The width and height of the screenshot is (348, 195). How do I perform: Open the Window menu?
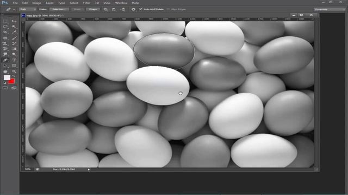point(121,3)
